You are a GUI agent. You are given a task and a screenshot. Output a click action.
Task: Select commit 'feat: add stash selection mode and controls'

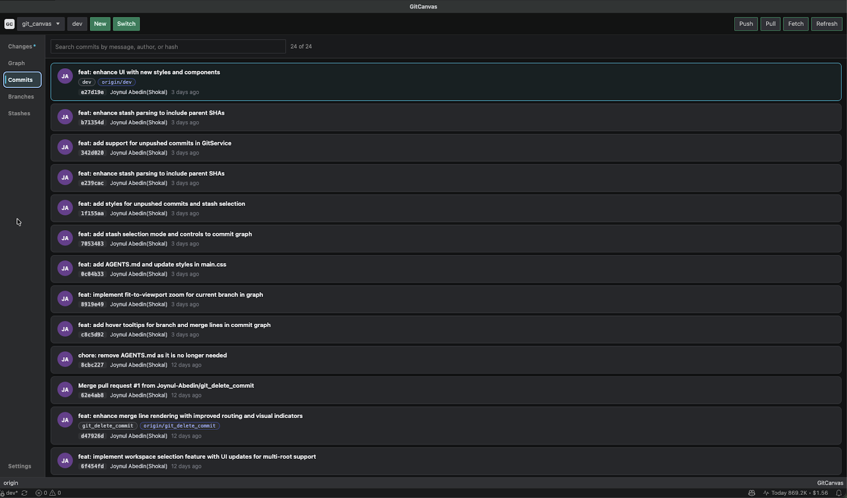point(446,239)
